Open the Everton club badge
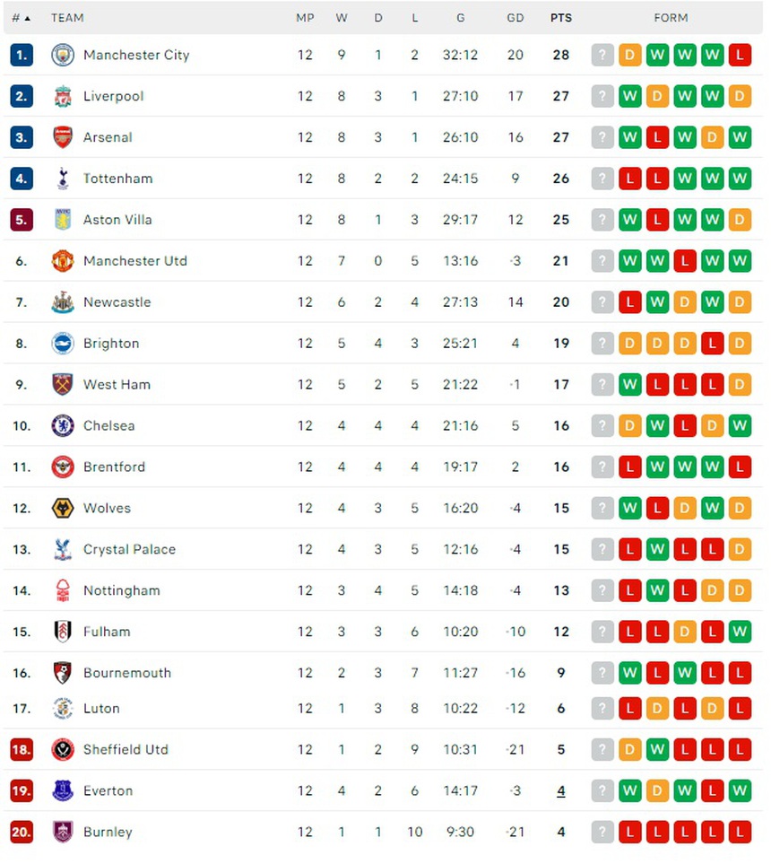The image size is (771, 864). pyautogui.click(x=62, y=791)
